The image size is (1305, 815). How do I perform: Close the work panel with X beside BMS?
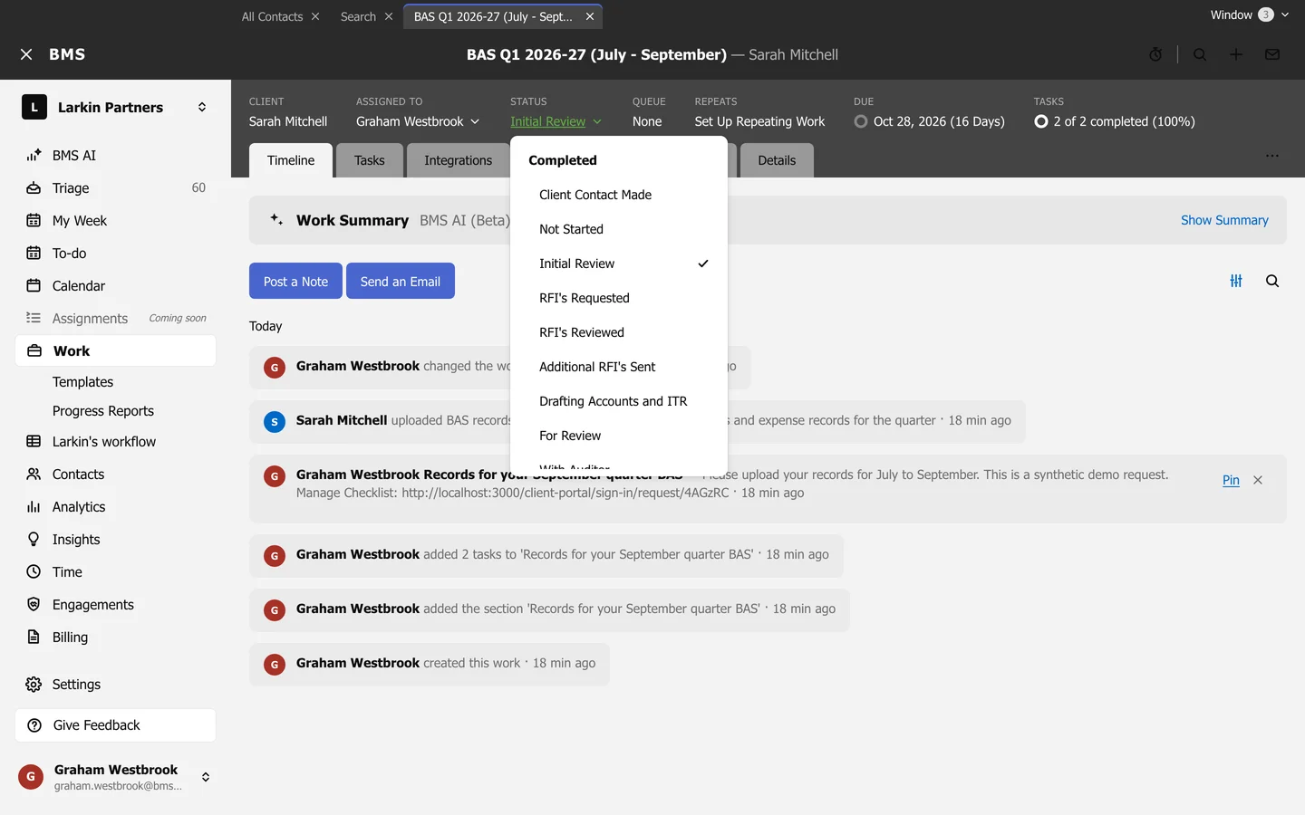(x=26, y=54)
